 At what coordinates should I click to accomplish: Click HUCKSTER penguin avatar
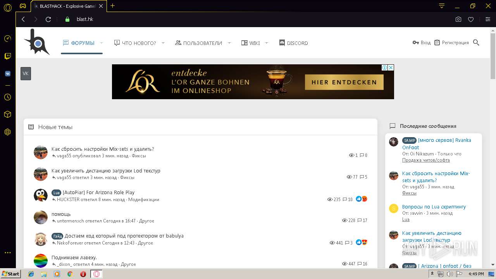pos(41,196)
